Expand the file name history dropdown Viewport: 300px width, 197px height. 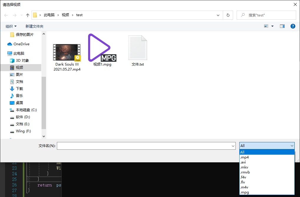pos(233,146)
